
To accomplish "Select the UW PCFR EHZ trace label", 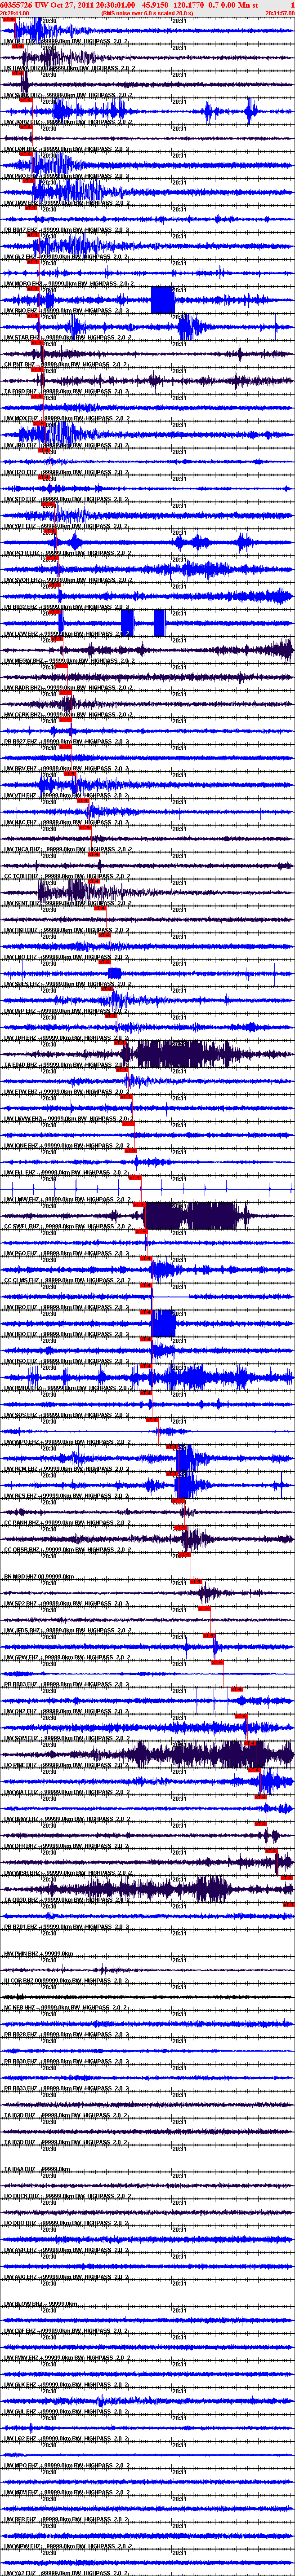I will tap(68, 554).
